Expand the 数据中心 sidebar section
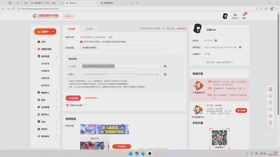This screenshot has height=157, width=280. (57, 92)
